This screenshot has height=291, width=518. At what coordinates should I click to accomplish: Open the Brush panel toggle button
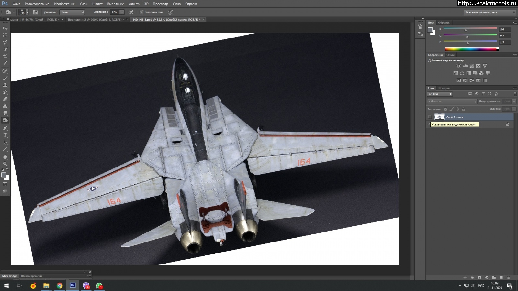[35, 12]
